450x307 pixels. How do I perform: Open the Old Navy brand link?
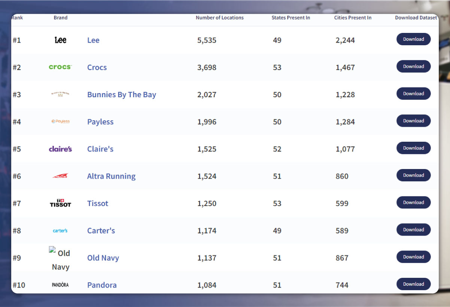coord(103,258)
